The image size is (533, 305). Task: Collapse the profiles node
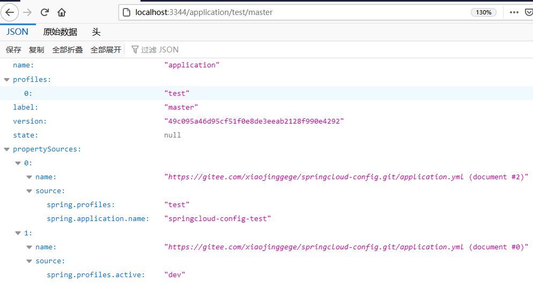6,79
